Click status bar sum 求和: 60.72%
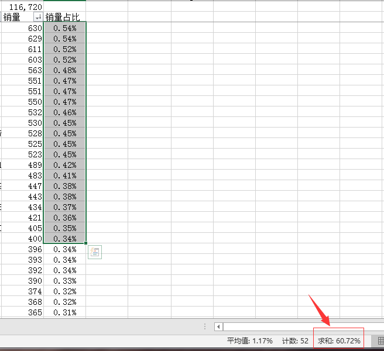The width and height of the screenshot is (384, 351). [x=339, y=340]
